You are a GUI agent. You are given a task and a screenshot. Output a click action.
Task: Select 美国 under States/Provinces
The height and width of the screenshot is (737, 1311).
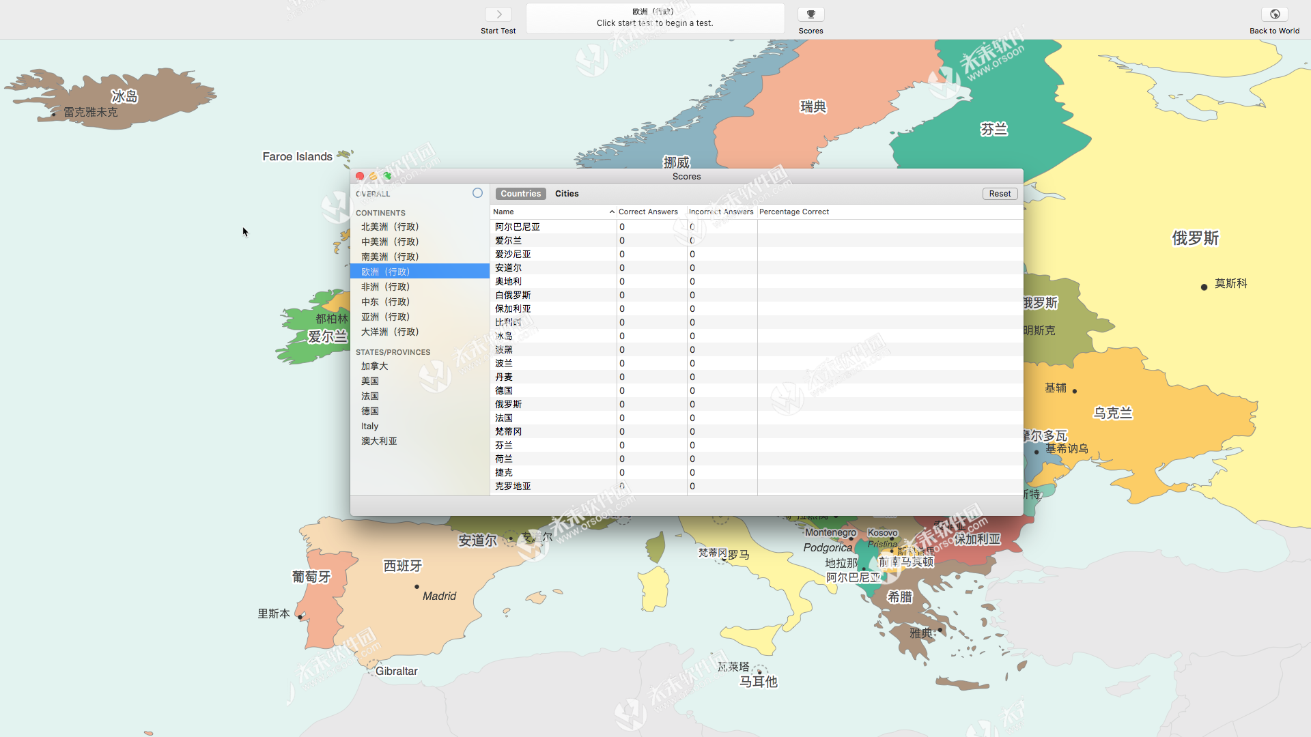point(419,381)
